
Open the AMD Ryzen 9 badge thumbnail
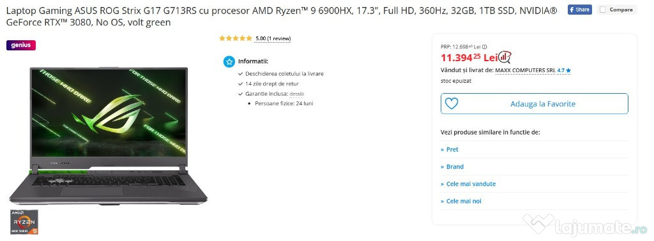(24, 222)
